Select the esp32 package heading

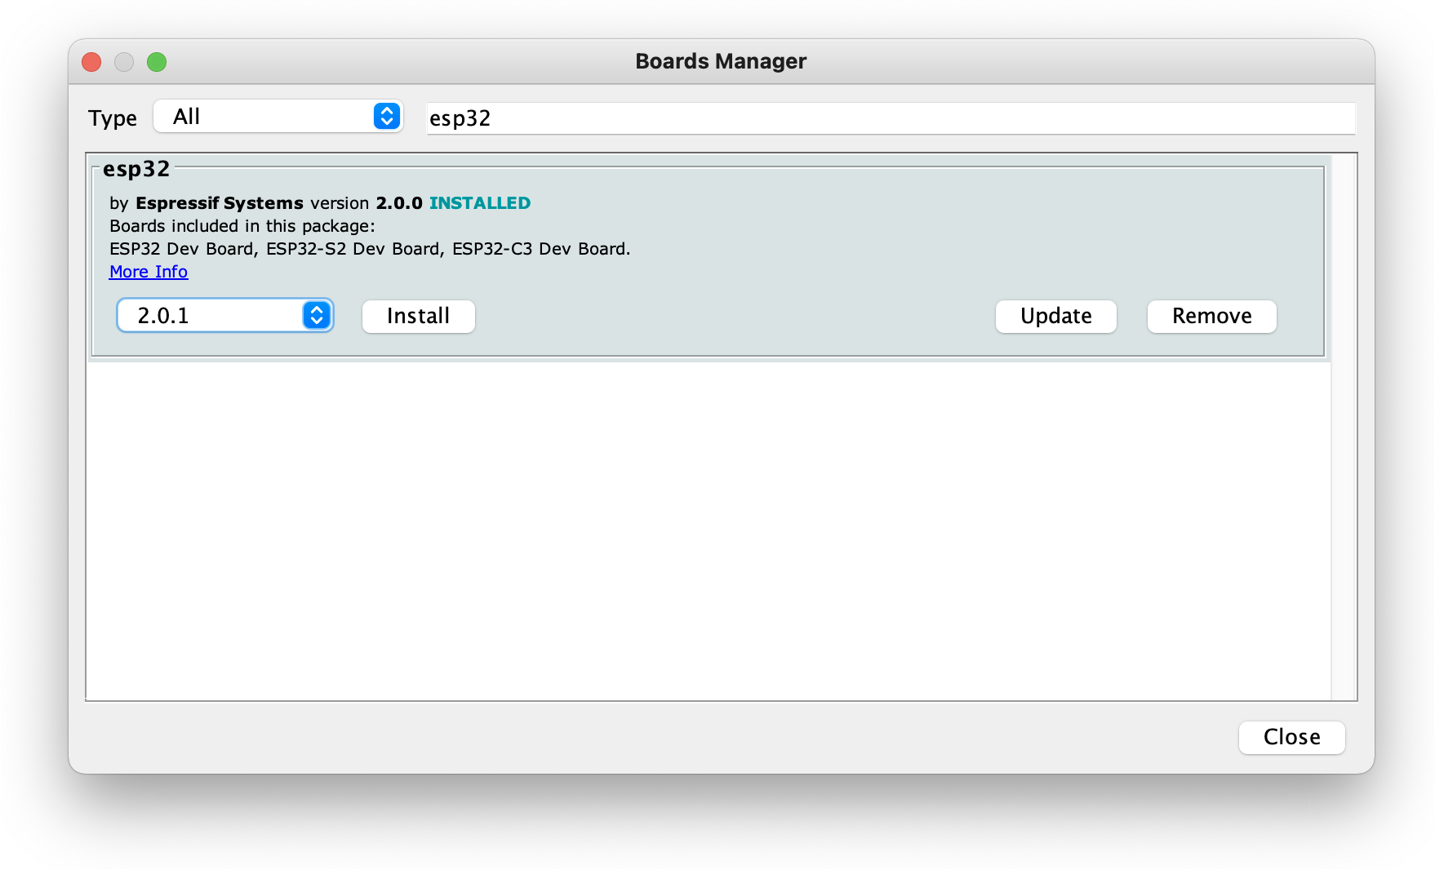coord(136,169)
